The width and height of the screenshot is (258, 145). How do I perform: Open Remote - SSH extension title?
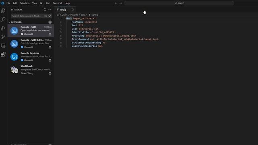point(28,27)
